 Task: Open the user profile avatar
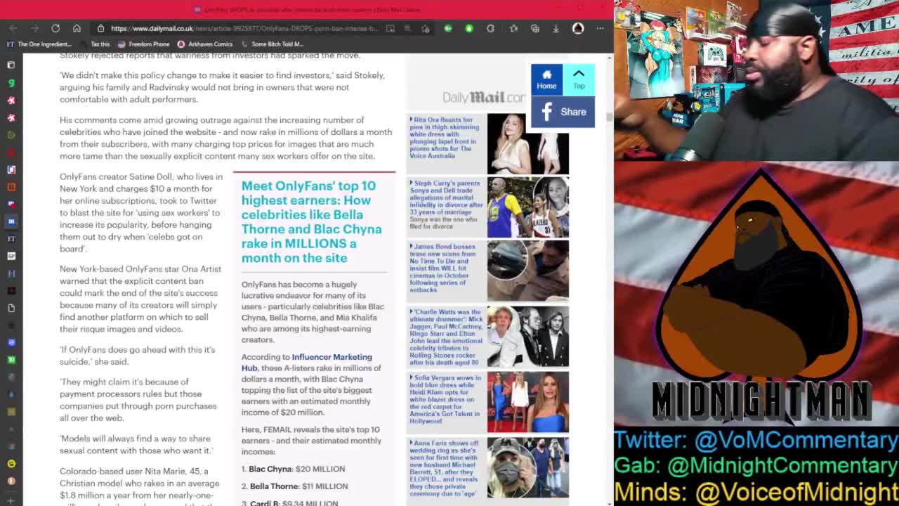click(x=578, y=28)
